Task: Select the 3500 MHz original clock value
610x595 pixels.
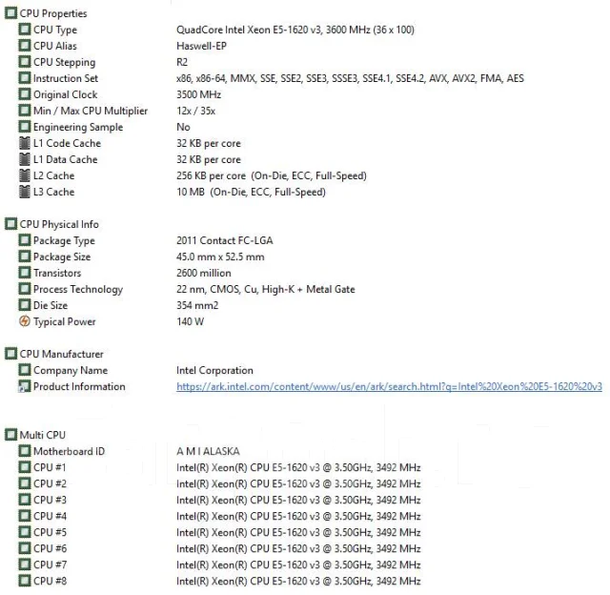Action: [199, 94]
